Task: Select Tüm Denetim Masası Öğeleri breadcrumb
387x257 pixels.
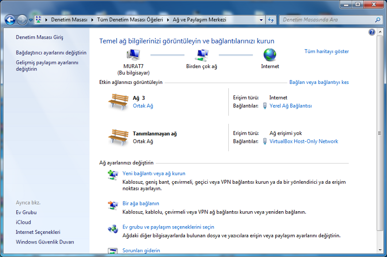Action: coord(130,20)
